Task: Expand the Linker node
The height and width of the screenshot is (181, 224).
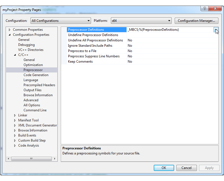Action: [15, 115]
